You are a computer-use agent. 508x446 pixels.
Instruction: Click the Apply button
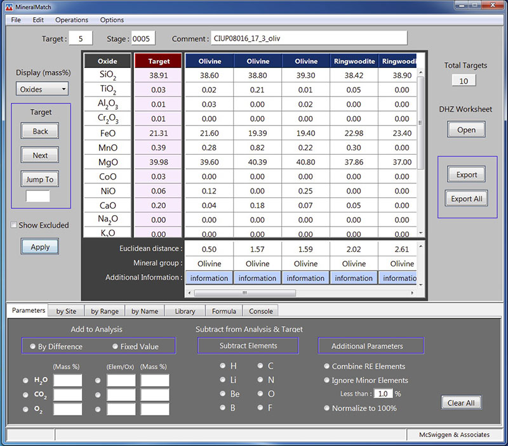click(39, 246)
